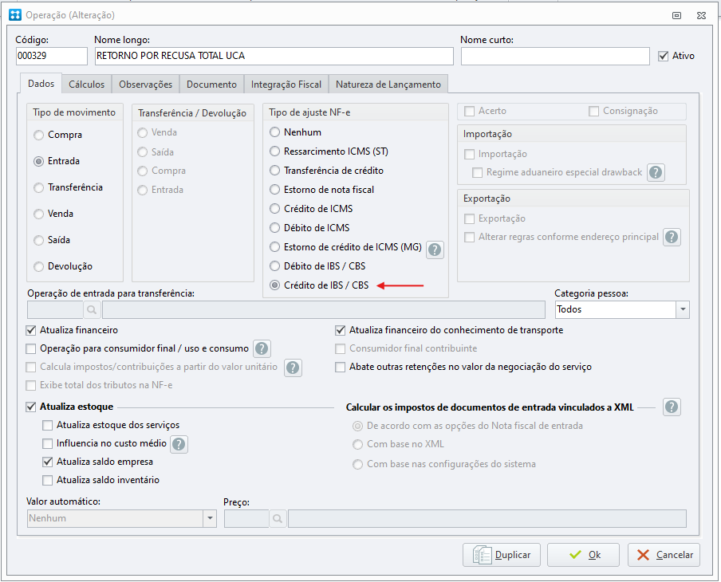Open the Integração Fiscal tab
This screenshot has width=721, height=582.
(286, 85)
